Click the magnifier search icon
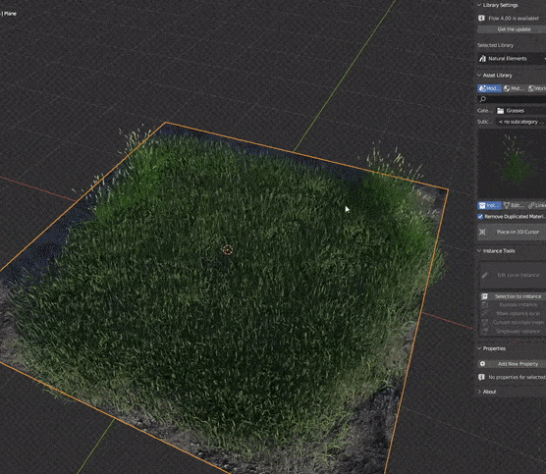The width and height of the screenshot is (546, 474). (x=482, y=99)
